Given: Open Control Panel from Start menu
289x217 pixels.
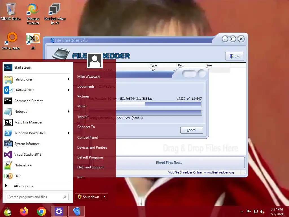Looking at the screenshot, I should coord(87,138).
